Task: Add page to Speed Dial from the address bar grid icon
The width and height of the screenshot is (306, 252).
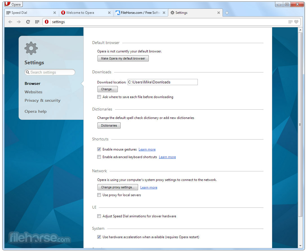Action: 291,22
